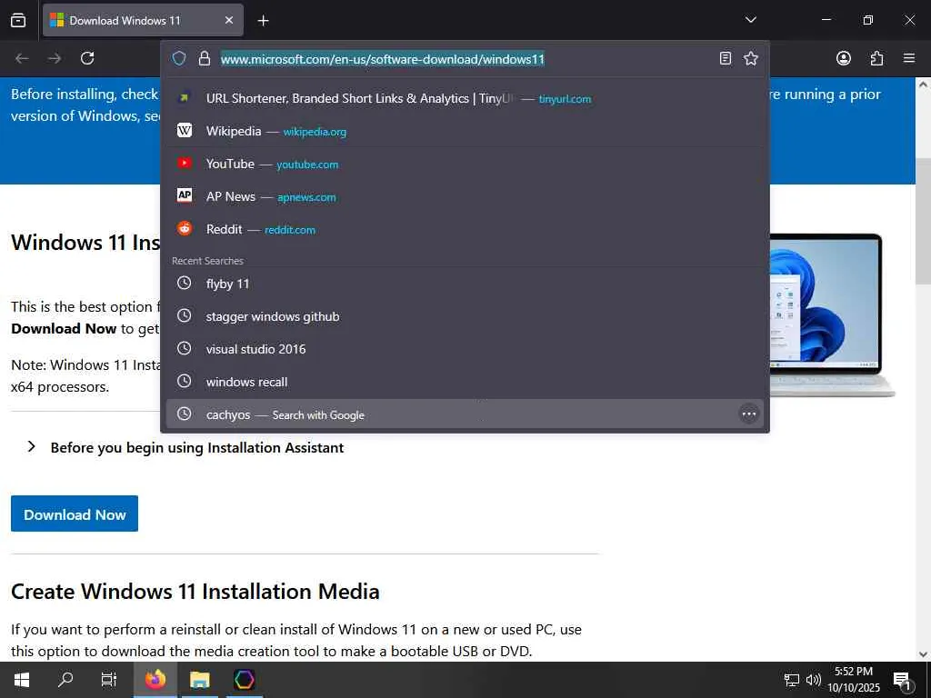The image size is (931, 698).
Task: Toggle reader view icon
Action: 725,58
